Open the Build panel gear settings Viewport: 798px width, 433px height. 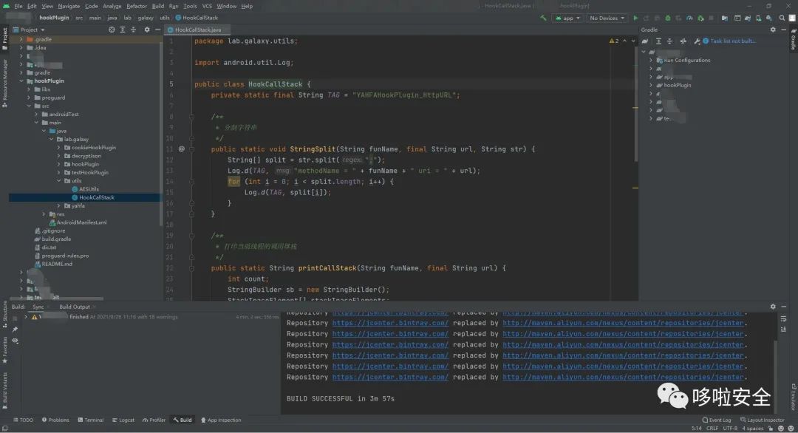(x=773, y=307)
